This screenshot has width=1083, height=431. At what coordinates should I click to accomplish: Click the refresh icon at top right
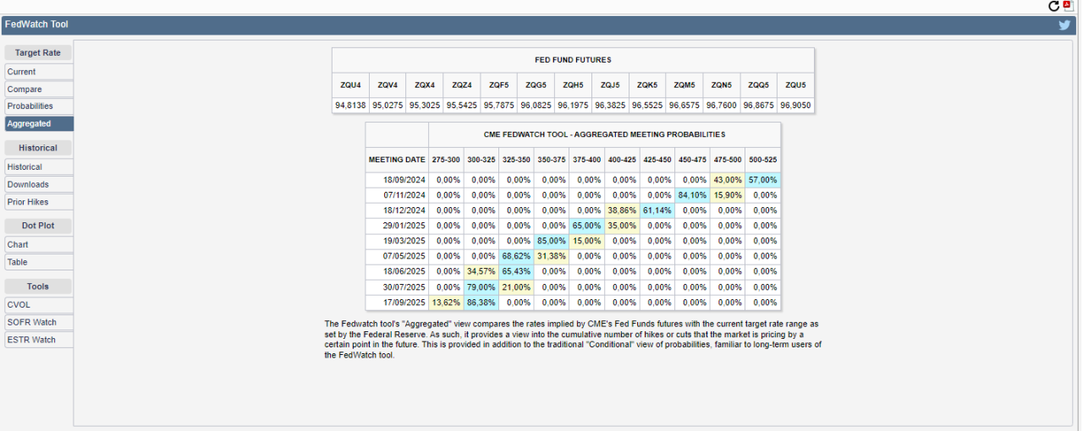(x=1054, y=6)
